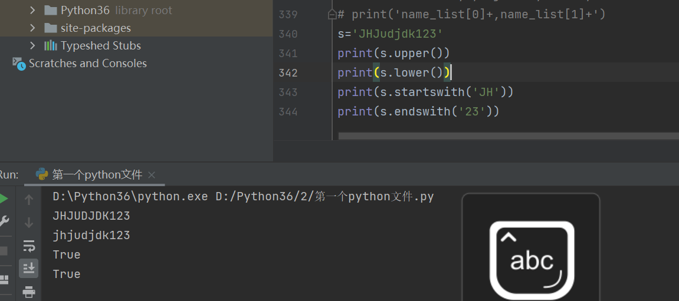Click line number 343 in the gutter
The width and height of the screenshot is (679, 301).
click(x=288, y=92)
